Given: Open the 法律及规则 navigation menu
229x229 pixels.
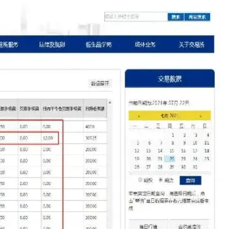Looking at the screenshot, I should coord(52,45).
